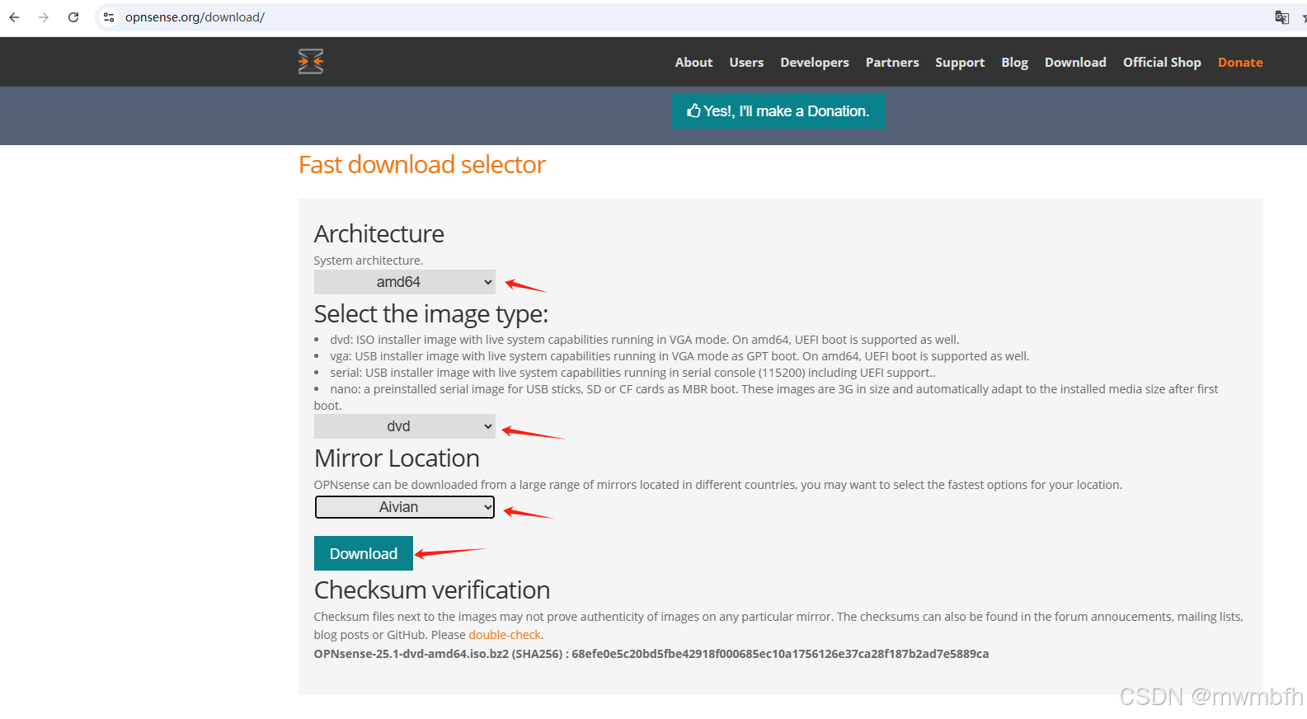Go to the Partners page
The image size is (1307, 719).
coord(892,63)
